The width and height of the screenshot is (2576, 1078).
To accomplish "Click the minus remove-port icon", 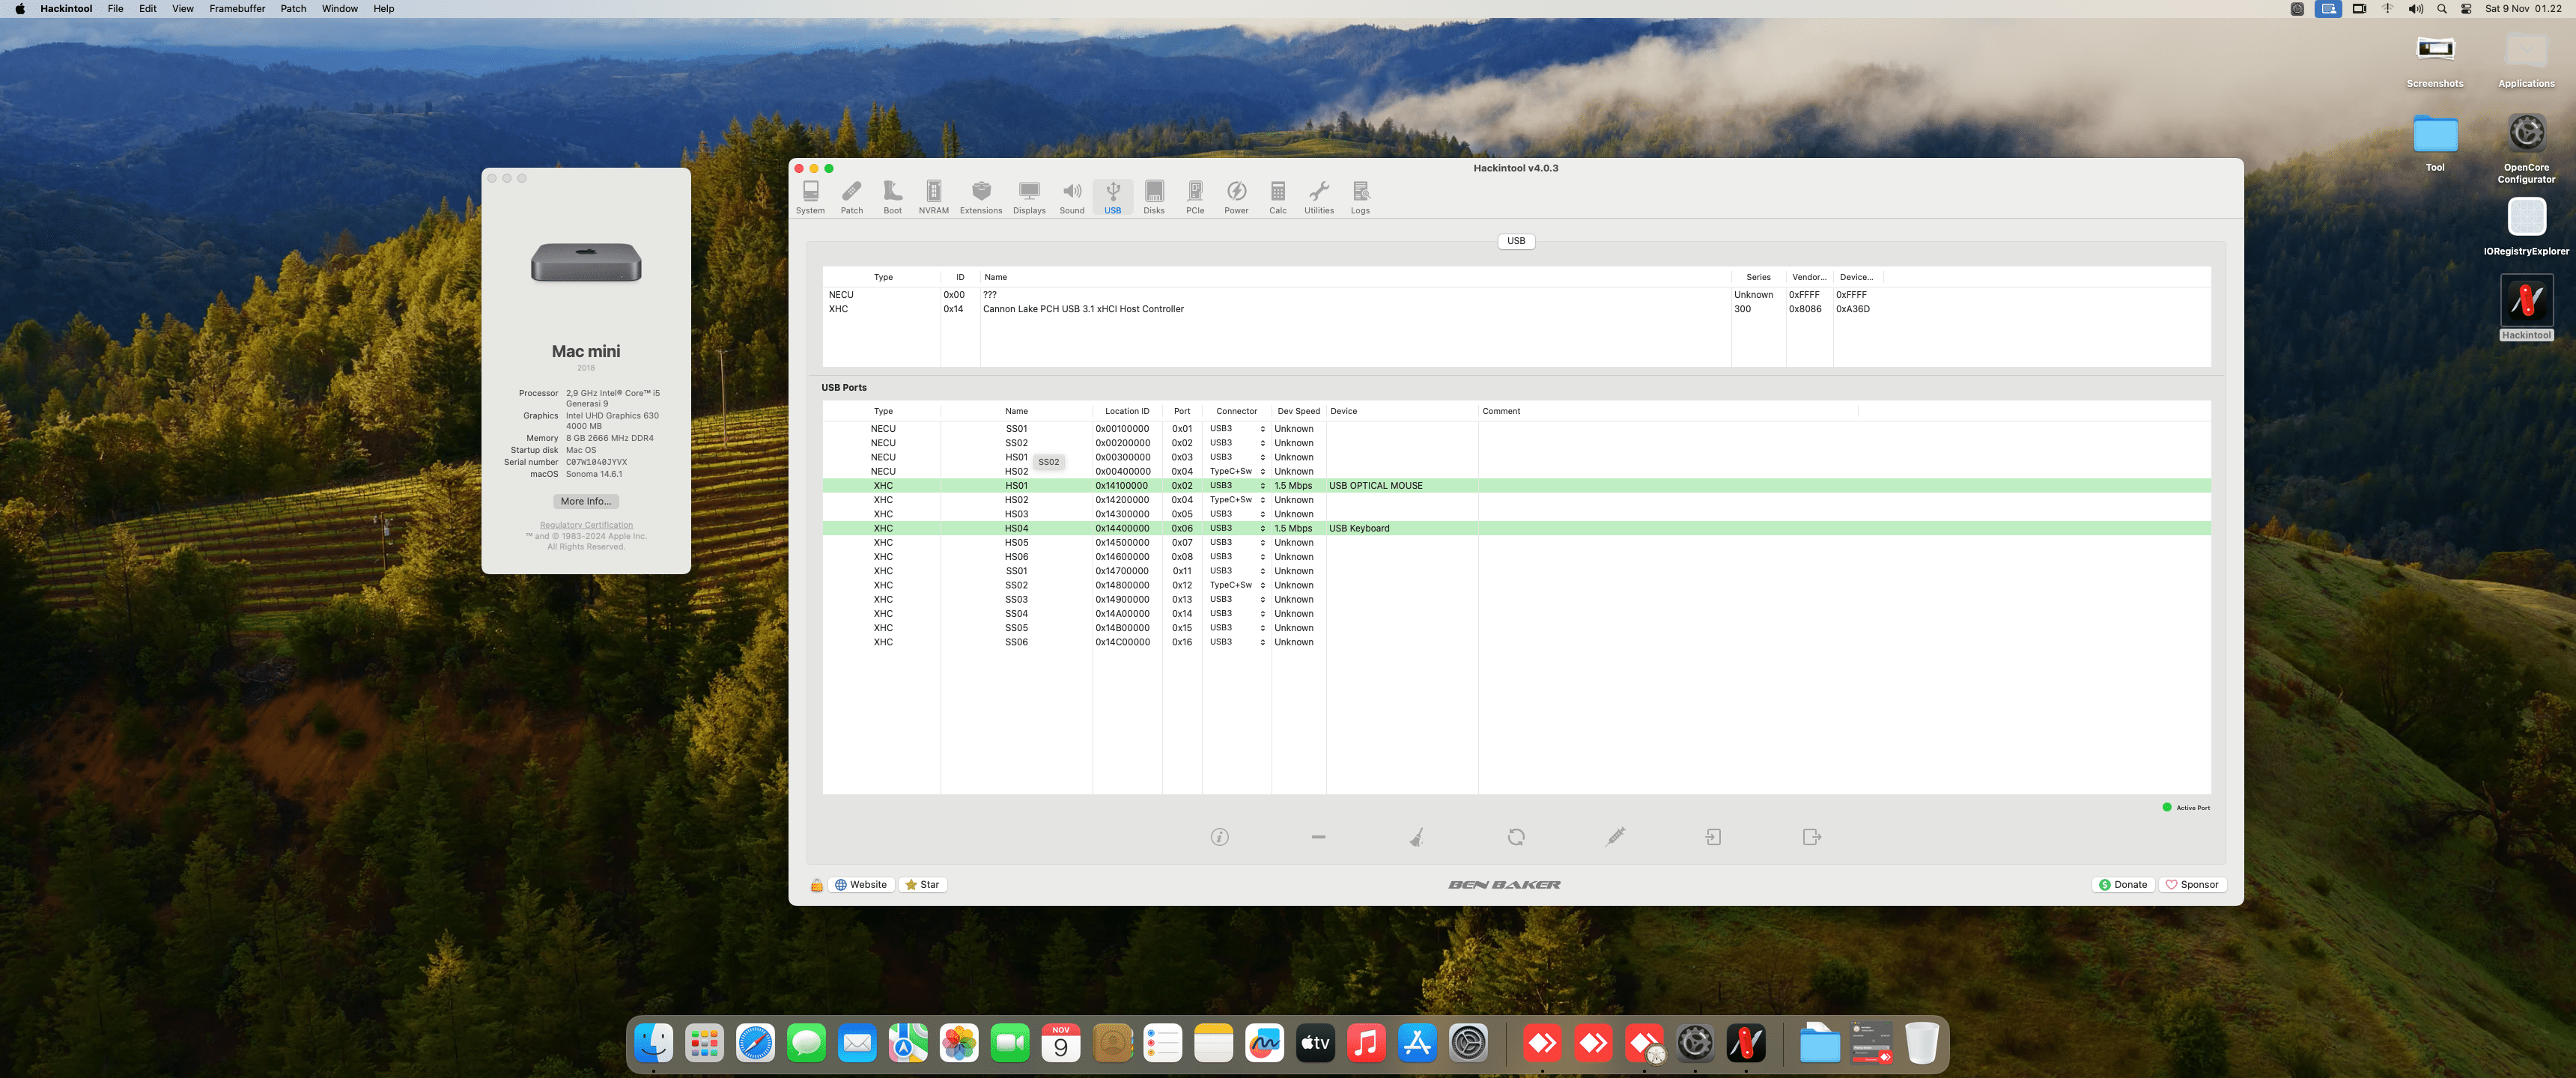I will [1318, 837].
